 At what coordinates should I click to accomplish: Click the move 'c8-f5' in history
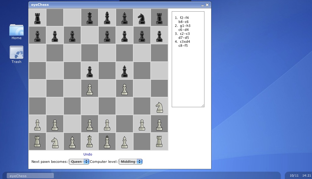pyautogui.click(x=183, y=46)
